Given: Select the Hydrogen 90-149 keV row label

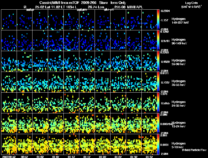Looking at the screenshot, I should (179, 42).
